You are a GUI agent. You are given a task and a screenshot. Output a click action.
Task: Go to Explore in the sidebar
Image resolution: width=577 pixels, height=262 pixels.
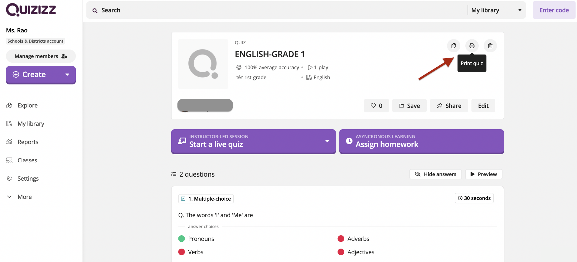27,105
